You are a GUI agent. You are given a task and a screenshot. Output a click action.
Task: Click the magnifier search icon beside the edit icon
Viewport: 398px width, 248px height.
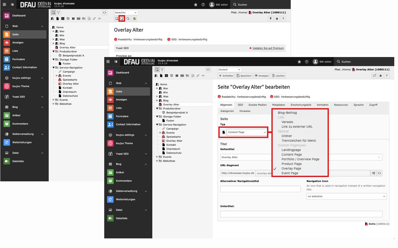tap(128, 19)
